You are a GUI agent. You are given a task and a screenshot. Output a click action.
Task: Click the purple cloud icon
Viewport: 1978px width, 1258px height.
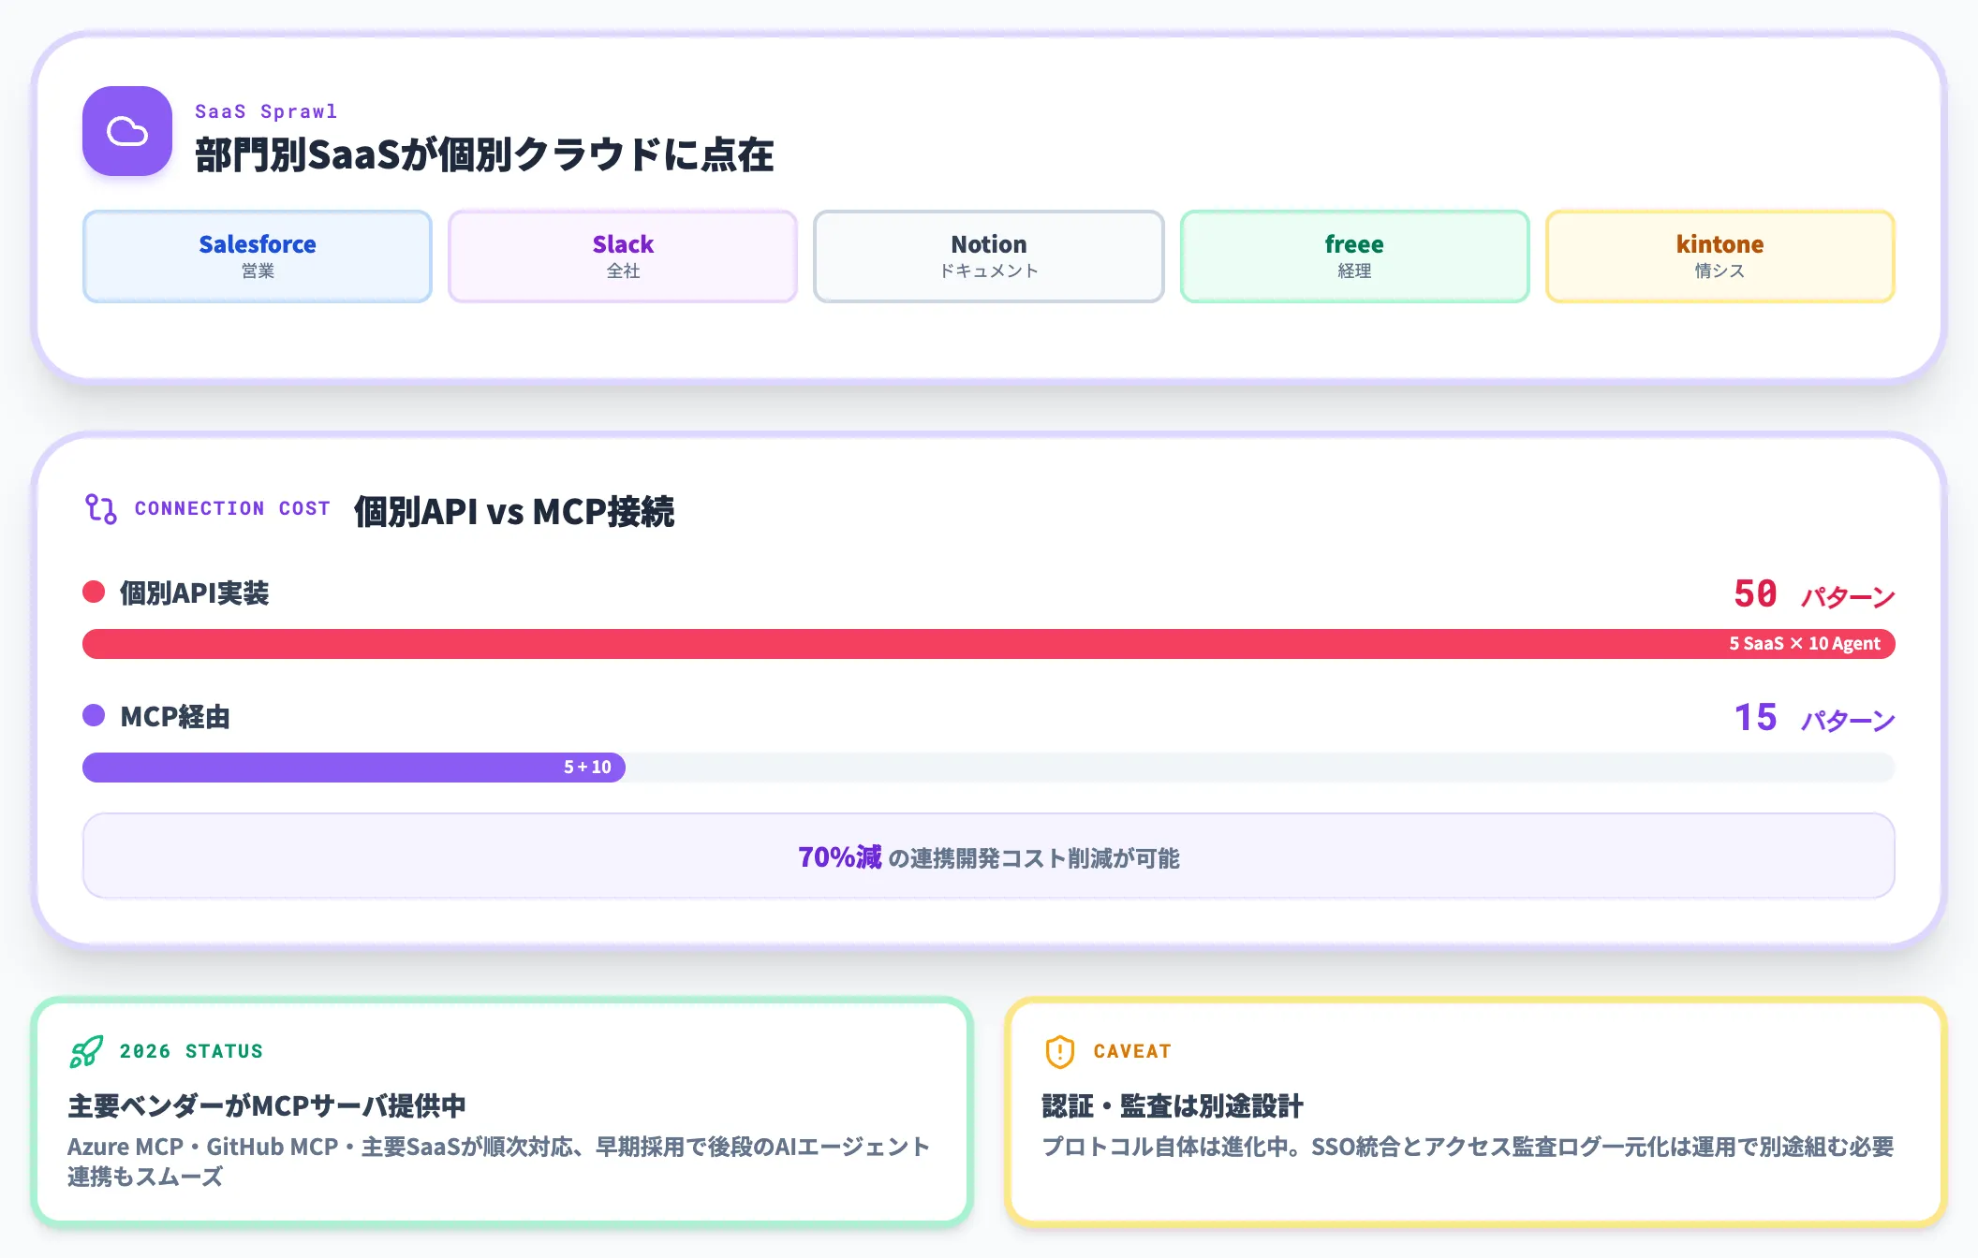pyautogui.click(x=127, y=131)
